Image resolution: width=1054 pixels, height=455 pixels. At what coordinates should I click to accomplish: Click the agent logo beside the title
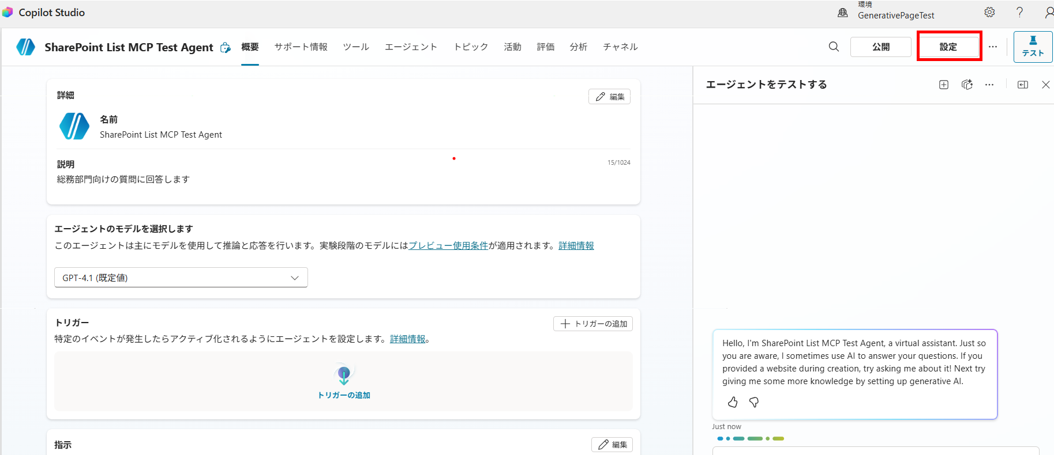pyautogui.click(x=25, y=47)
